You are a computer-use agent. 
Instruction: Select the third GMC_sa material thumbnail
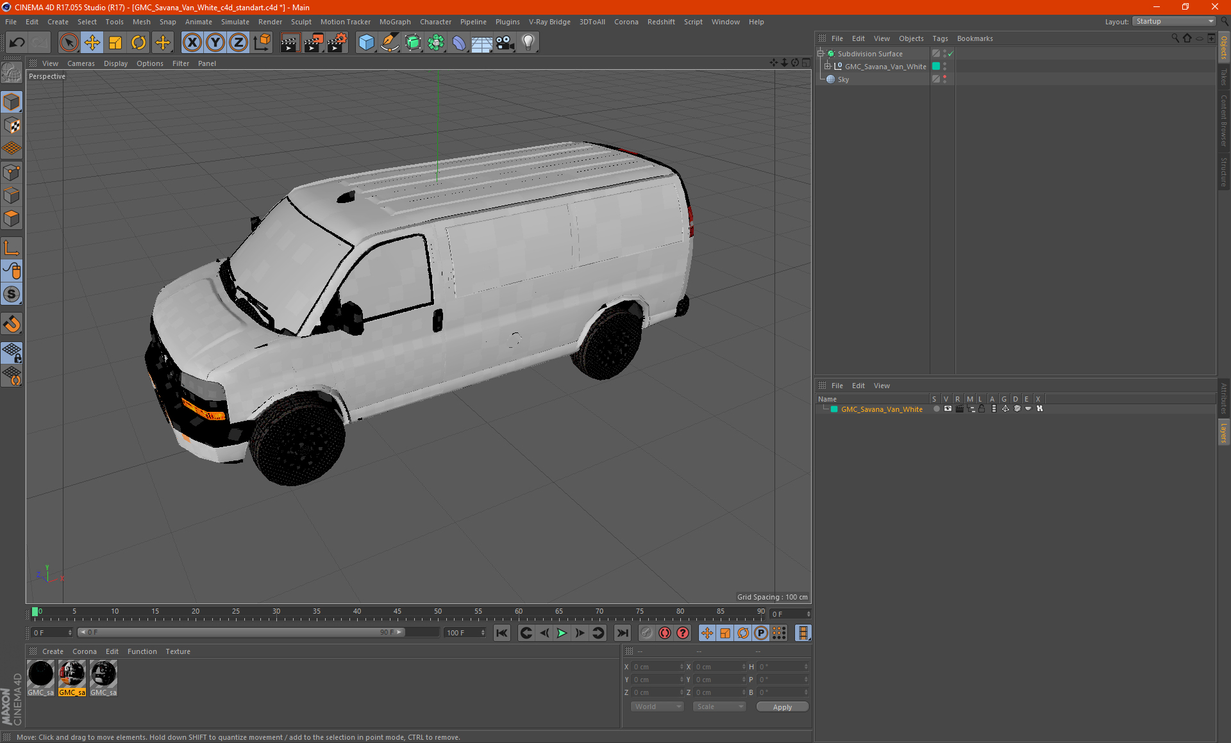click(x=103, y=678)
